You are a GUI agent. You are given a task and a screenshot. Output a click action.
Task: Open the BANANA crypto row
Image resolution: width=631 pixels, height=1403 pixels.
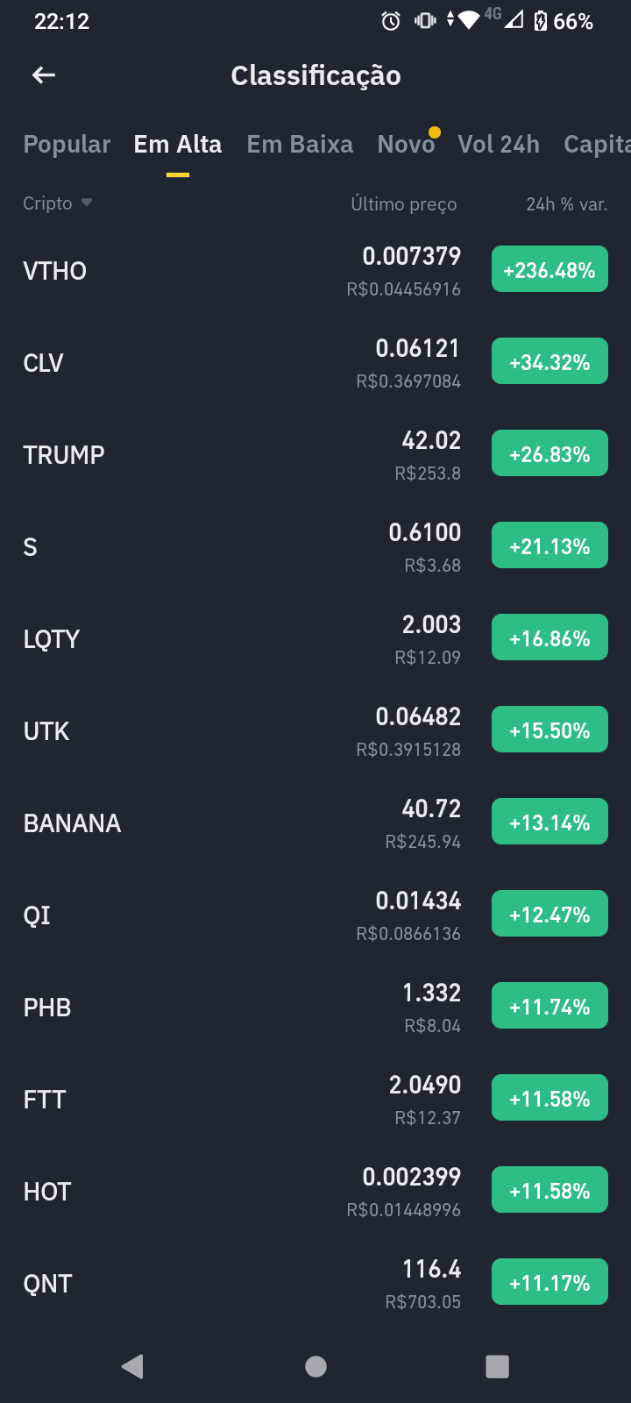coord(315,823)
